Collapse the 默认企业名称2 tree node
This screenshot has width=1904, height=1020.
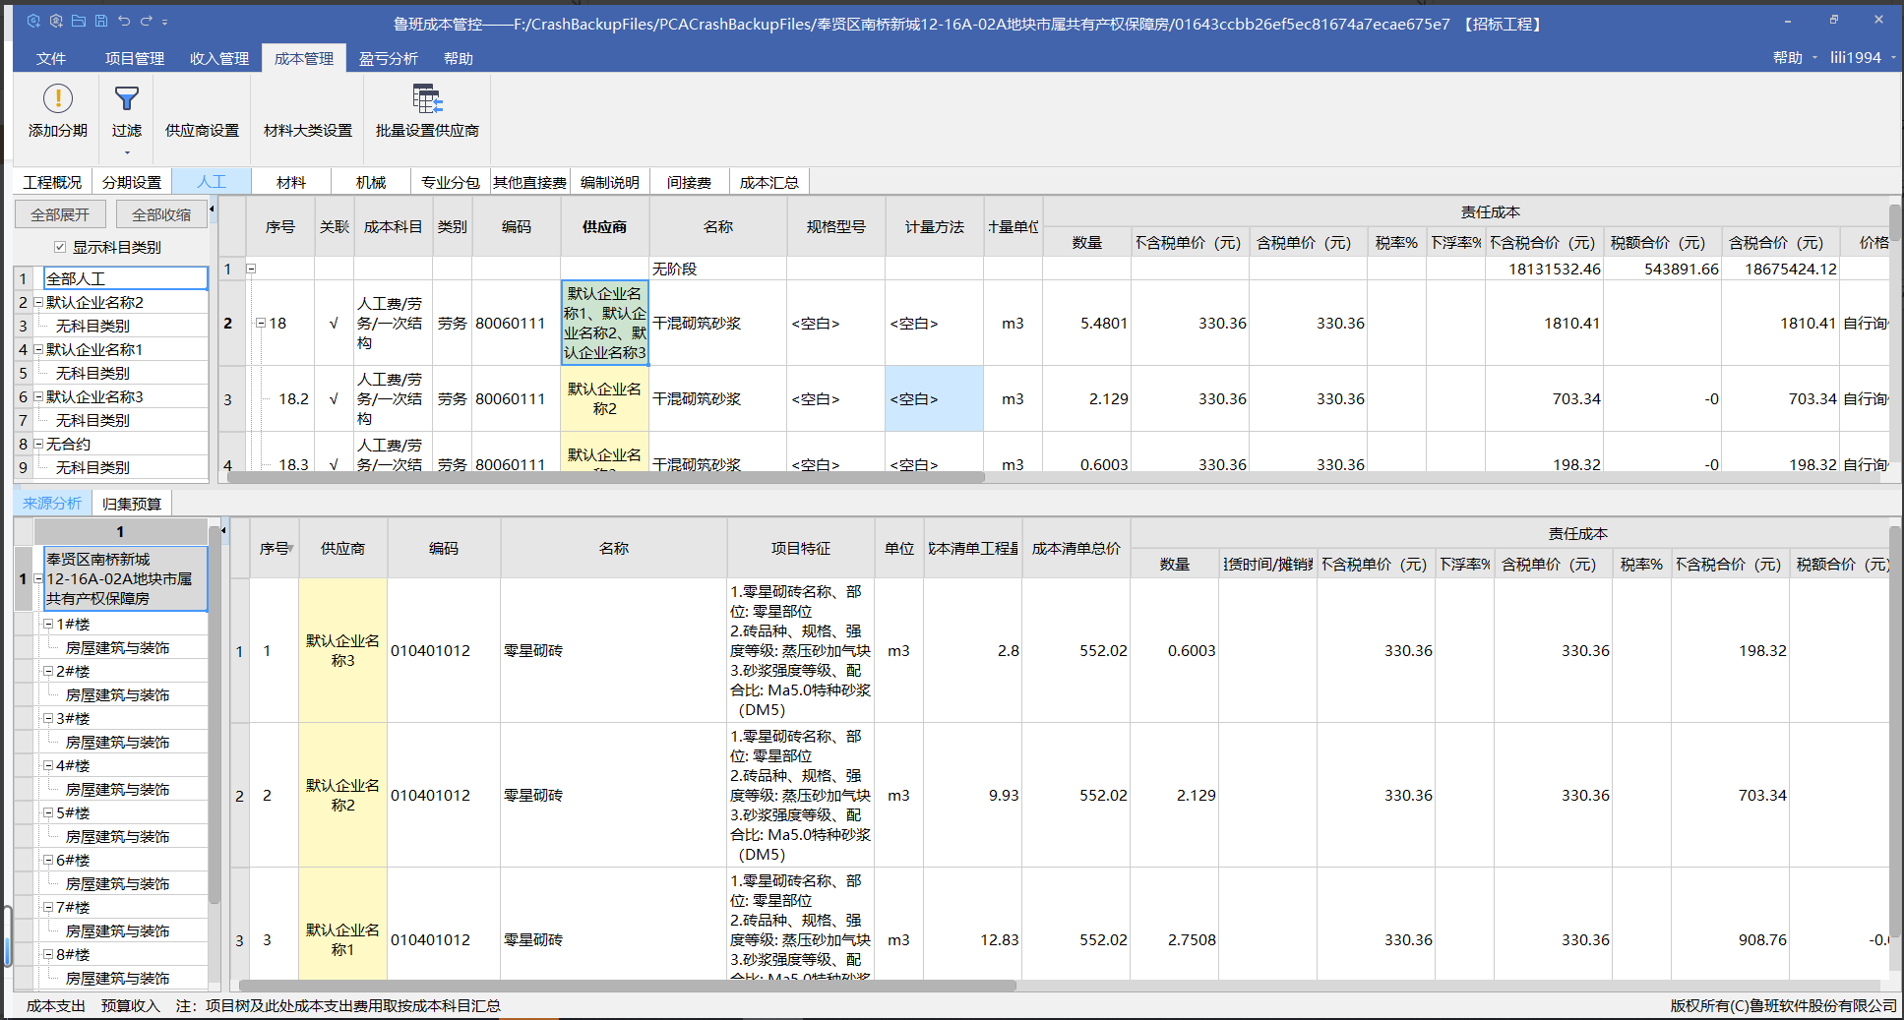click(38, 302)
